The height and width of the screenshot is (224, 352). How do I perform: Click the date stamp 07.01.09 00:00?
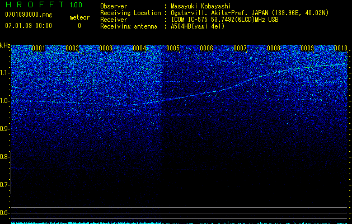click(29, 26)
